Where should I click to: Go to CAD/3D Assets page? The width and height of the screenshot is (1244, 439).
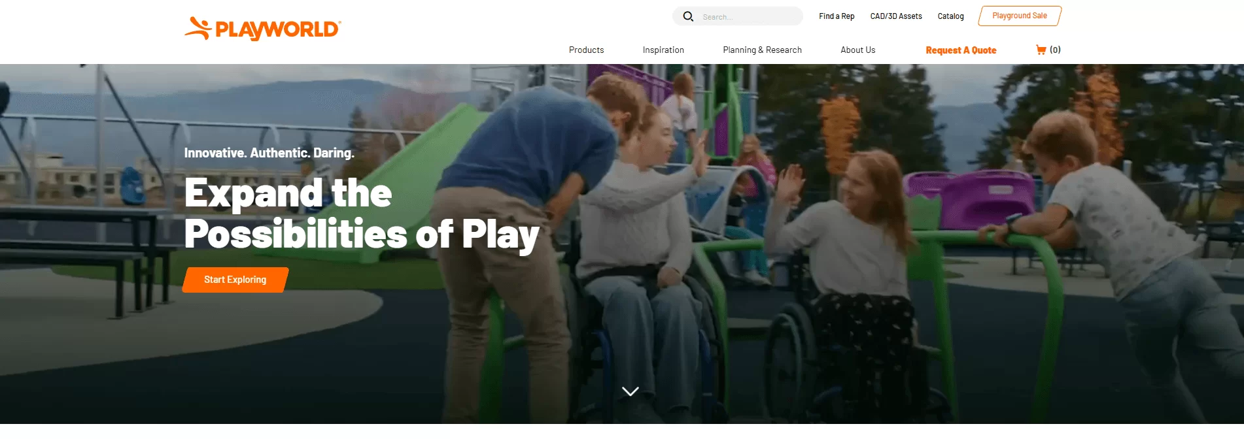(896, 16)
